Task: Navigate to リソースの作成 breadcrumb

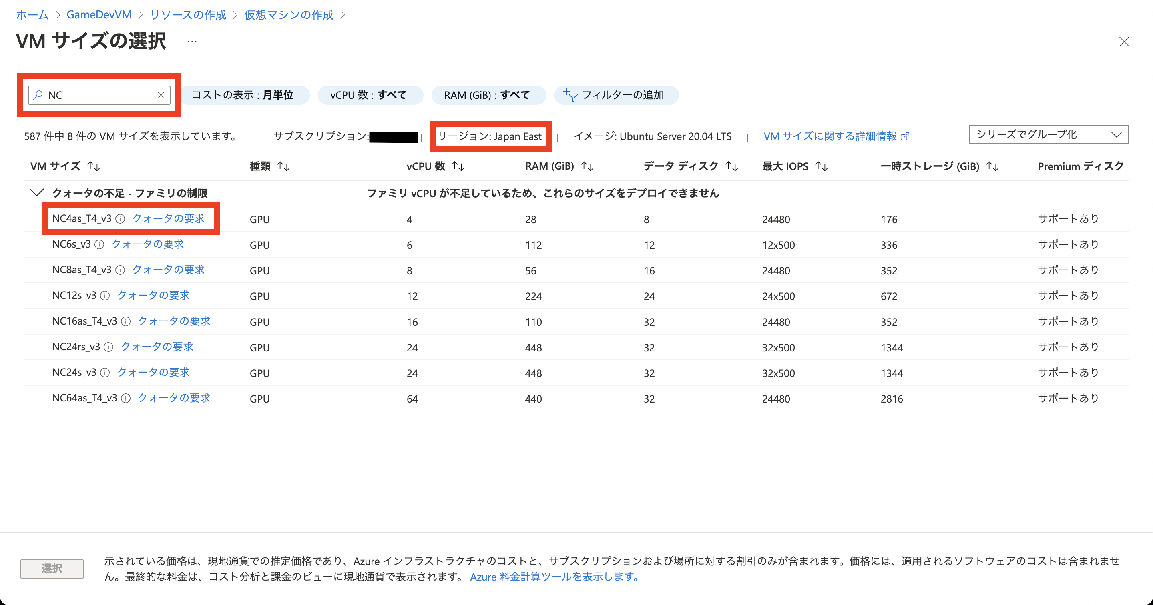Action: click(188, 15)
